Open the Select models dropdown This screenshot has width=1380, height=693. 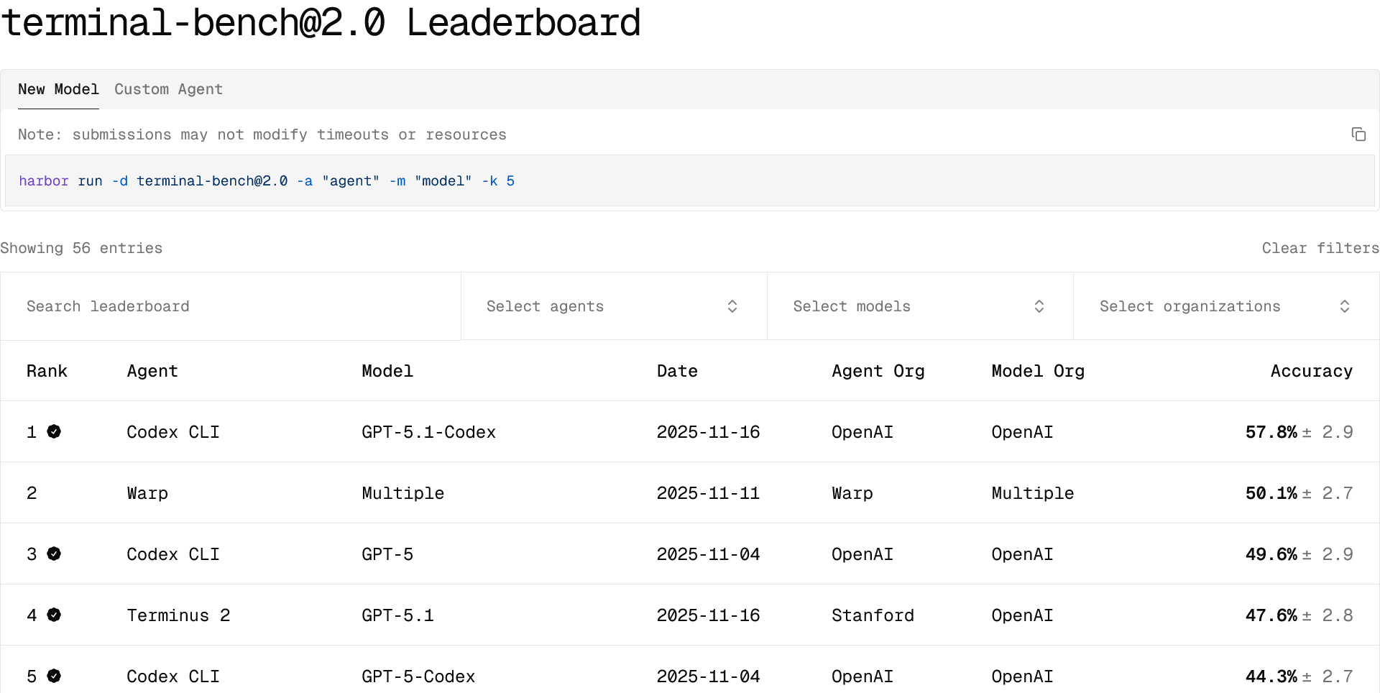coord(920,306)
